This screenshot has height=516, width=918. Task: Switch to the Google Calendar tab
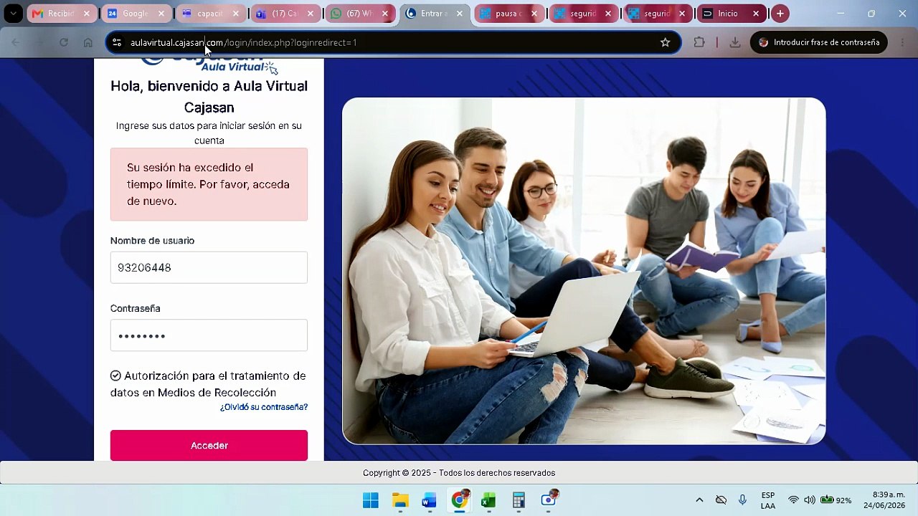[x=130, y=14]
